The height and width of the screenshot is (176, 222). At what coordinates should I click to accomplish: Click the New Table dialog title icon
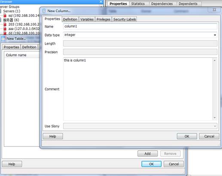pyautogui.click(x=3, y=39)
